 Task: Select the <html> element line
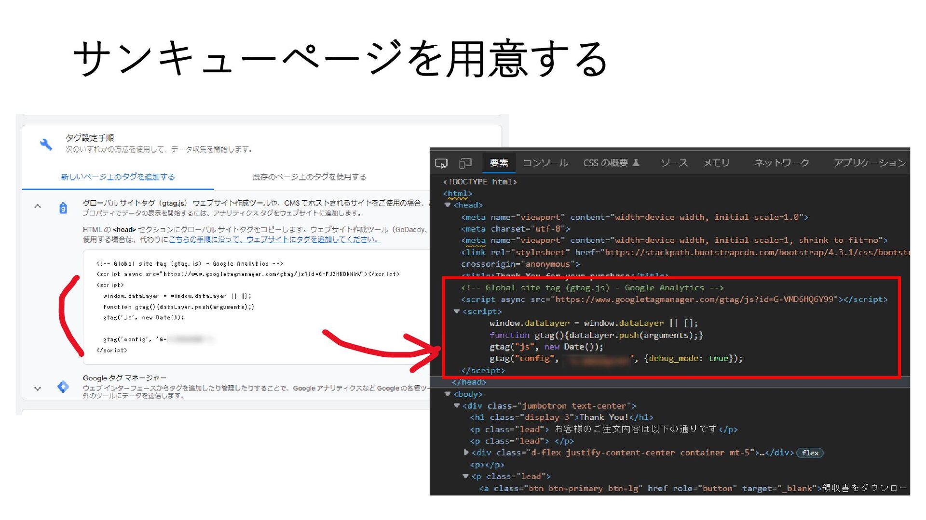coord(458,194)
